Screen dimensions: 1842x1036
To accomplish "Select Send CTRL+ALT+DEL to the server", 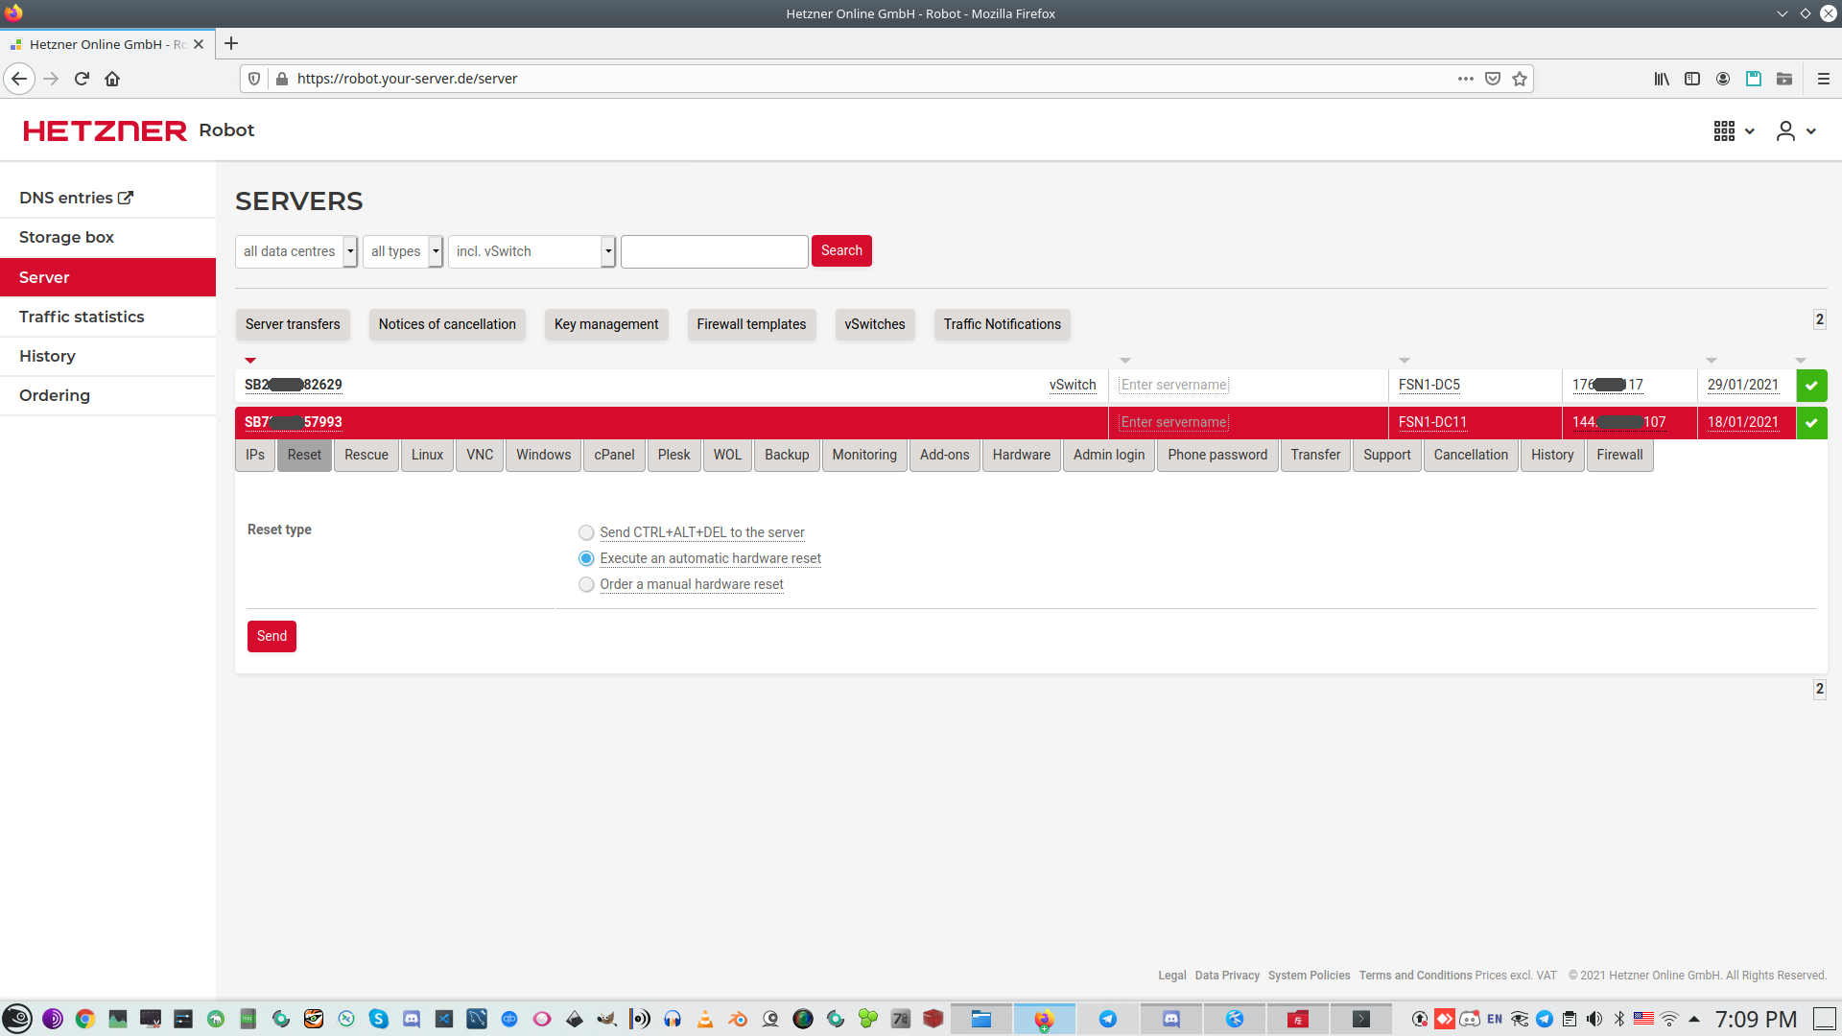I will [x=586, y=532].
